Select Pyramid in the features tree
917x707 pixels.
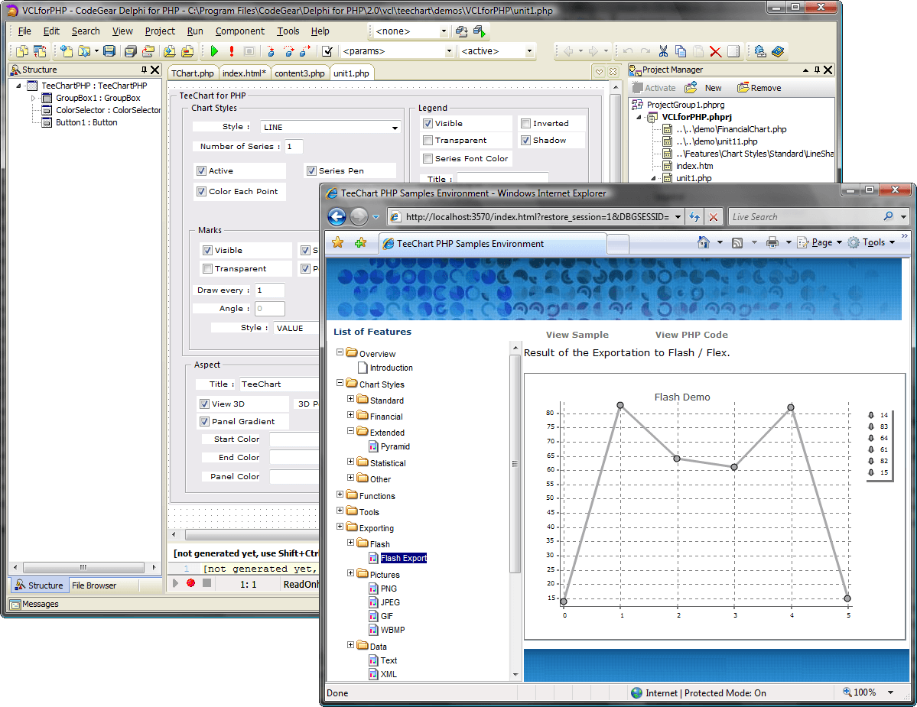(395, 446)
